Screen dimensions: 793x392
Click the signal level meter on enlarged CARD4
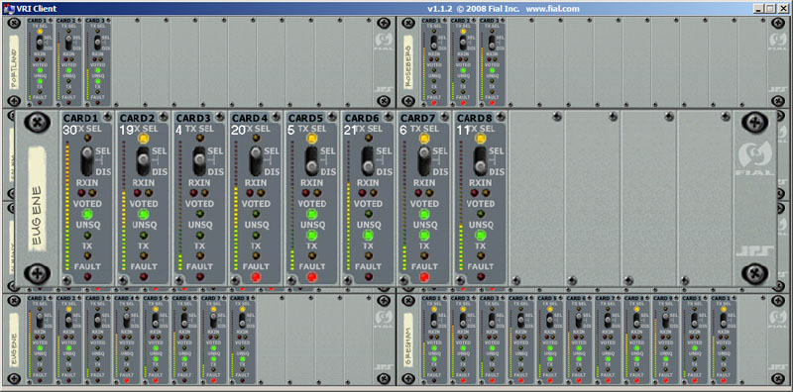[x=236, y=206]
